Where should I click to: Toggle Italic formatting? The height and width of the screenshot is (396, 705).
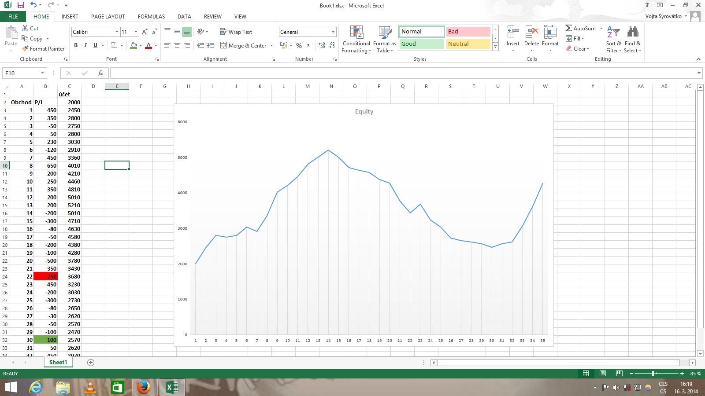point(85,45)
